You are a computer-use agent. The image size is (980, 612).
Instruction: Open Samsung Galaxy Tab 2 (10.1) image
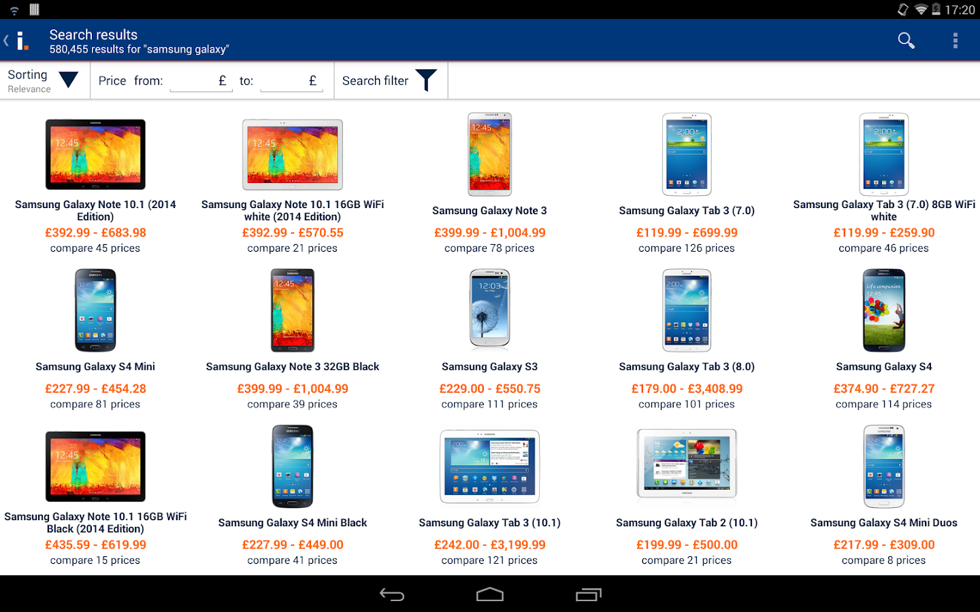coord(687,465)
